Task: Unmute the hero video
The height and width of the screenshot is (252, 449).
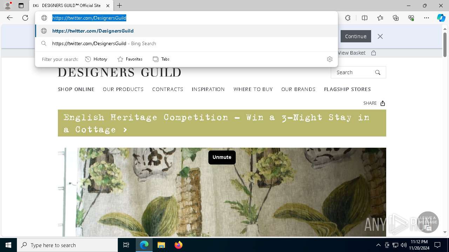Action: coord(222,157)
